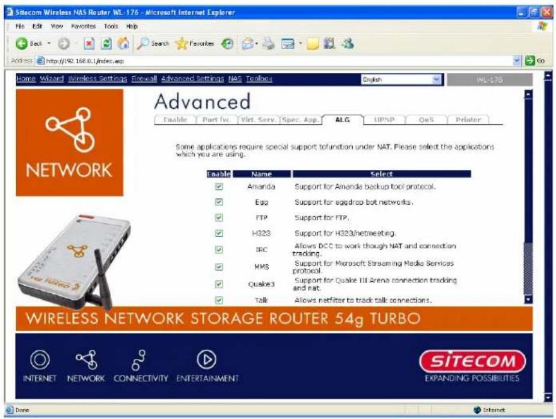This screenshot has height=419, width=556.
Task: Disable the MMS checkbox
Action: pos(219,267)
